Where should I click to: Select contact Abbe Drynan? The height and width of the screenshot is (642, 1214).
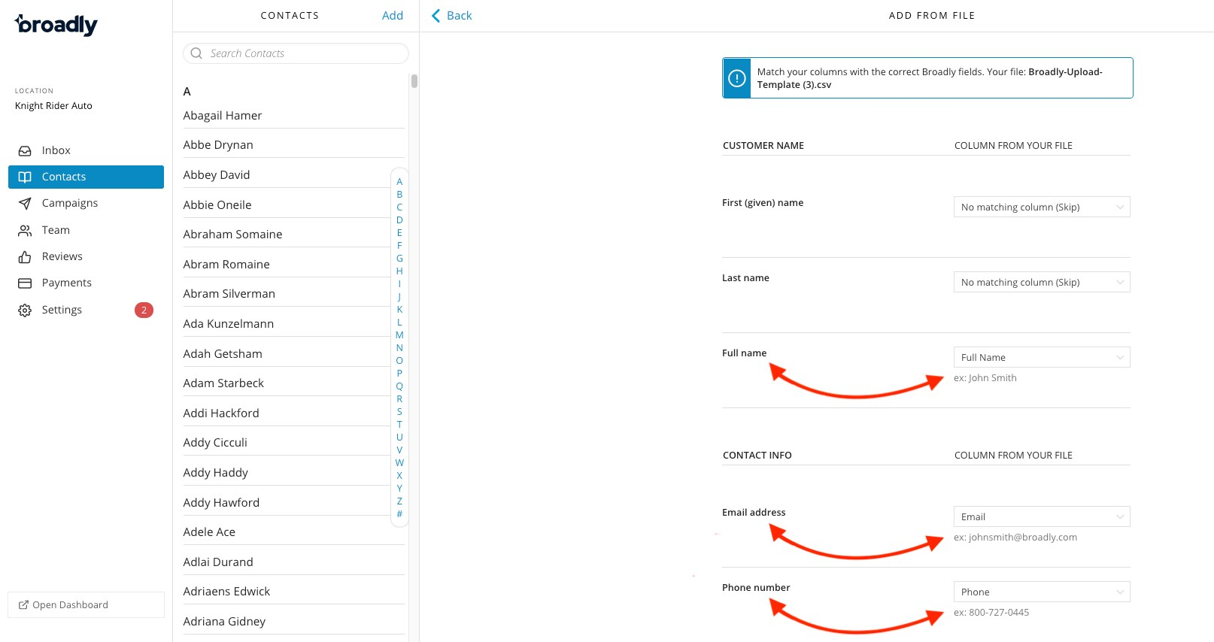(x=293, y=144)
